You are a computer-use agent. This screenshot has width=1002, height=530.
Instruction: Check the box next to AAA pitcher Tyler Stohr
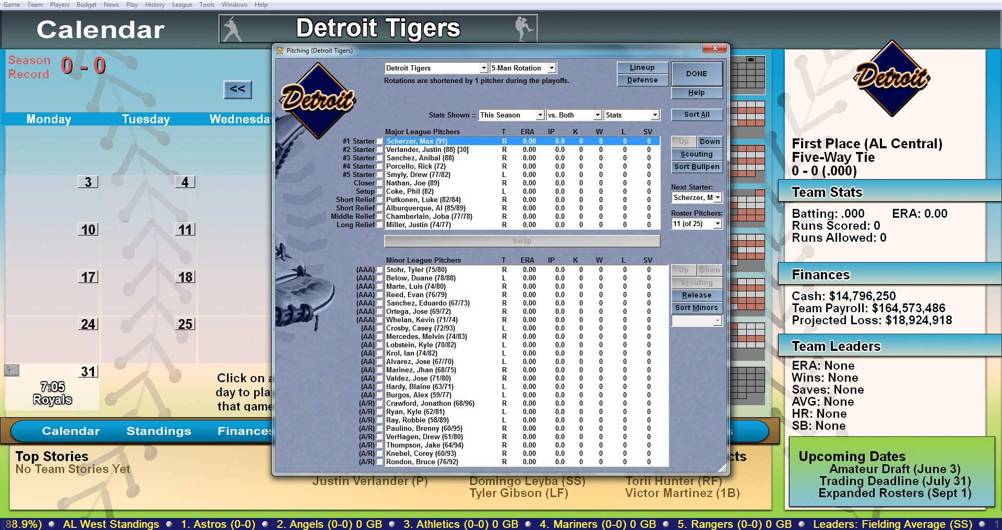(379, 270)
